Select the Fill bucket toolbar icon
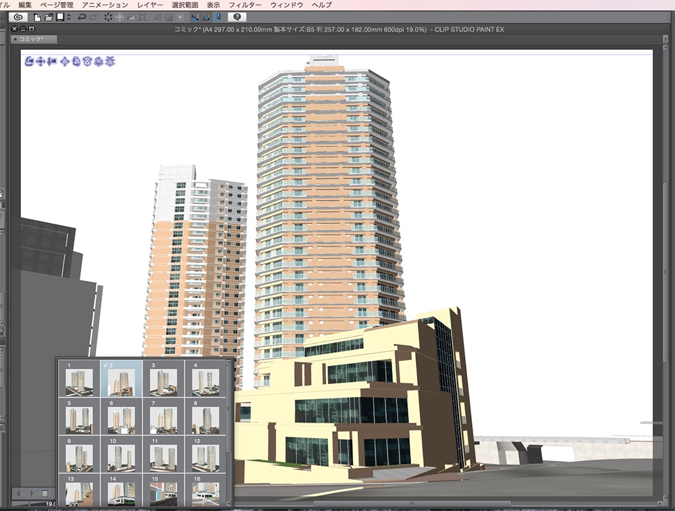The image size is (675, 511). pyautogui.click(x=131, y=18)
